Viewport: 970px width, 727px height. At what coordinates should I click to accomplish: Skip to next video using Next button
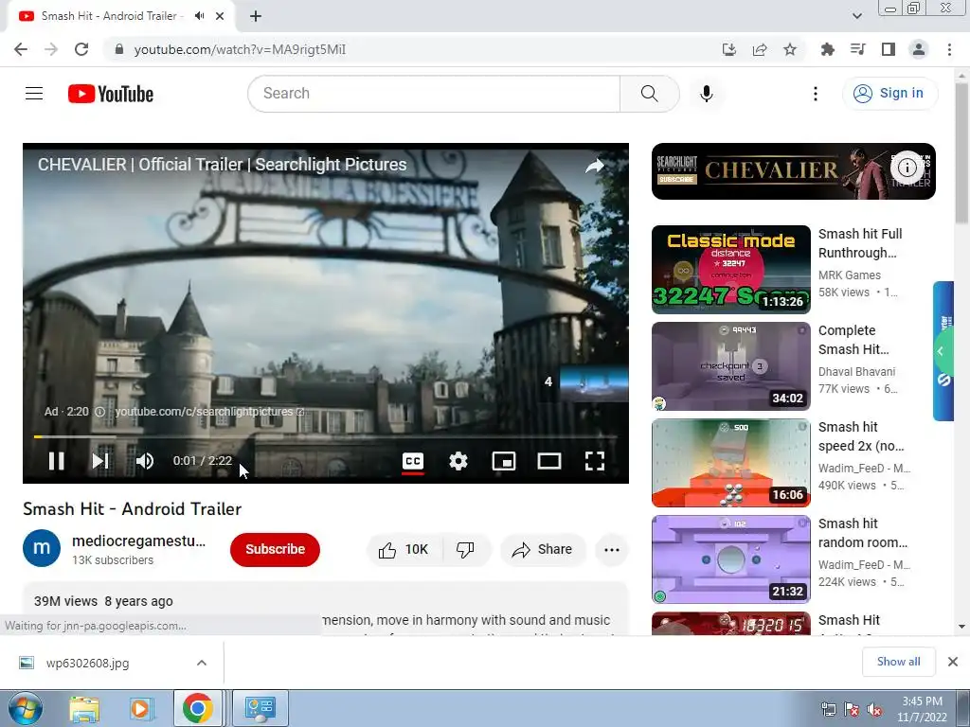pos(100,461)
